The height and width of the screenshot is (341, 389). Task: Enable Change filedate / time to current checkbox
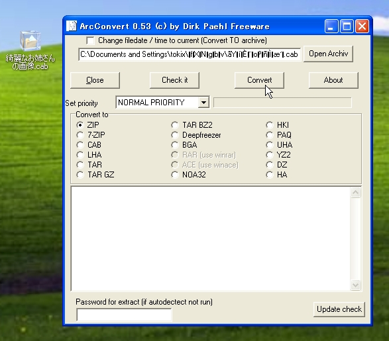click(91, 40)
